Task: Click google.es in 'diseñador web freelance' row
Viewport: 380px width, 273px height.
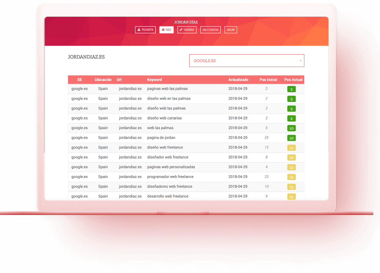Action: [79, 157]
